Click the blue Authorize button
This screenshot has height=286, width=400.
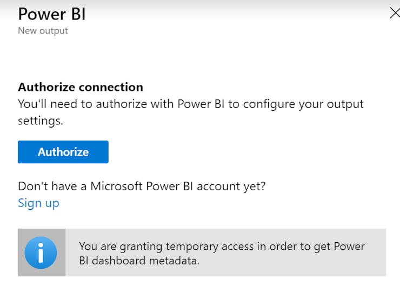tap(63, 152)
